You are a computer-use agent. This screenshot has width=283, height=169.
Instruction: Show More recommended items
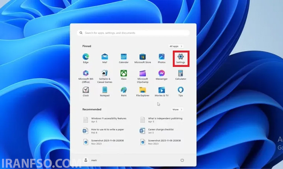177,109
